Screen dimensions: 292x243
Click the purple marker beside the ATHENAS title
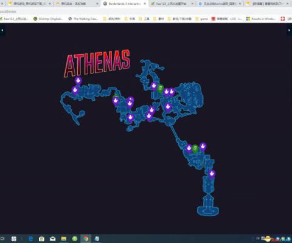pyautogui.click(x=78, y=81)
